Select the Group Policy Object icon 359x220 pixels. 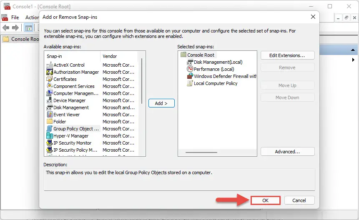50,129
